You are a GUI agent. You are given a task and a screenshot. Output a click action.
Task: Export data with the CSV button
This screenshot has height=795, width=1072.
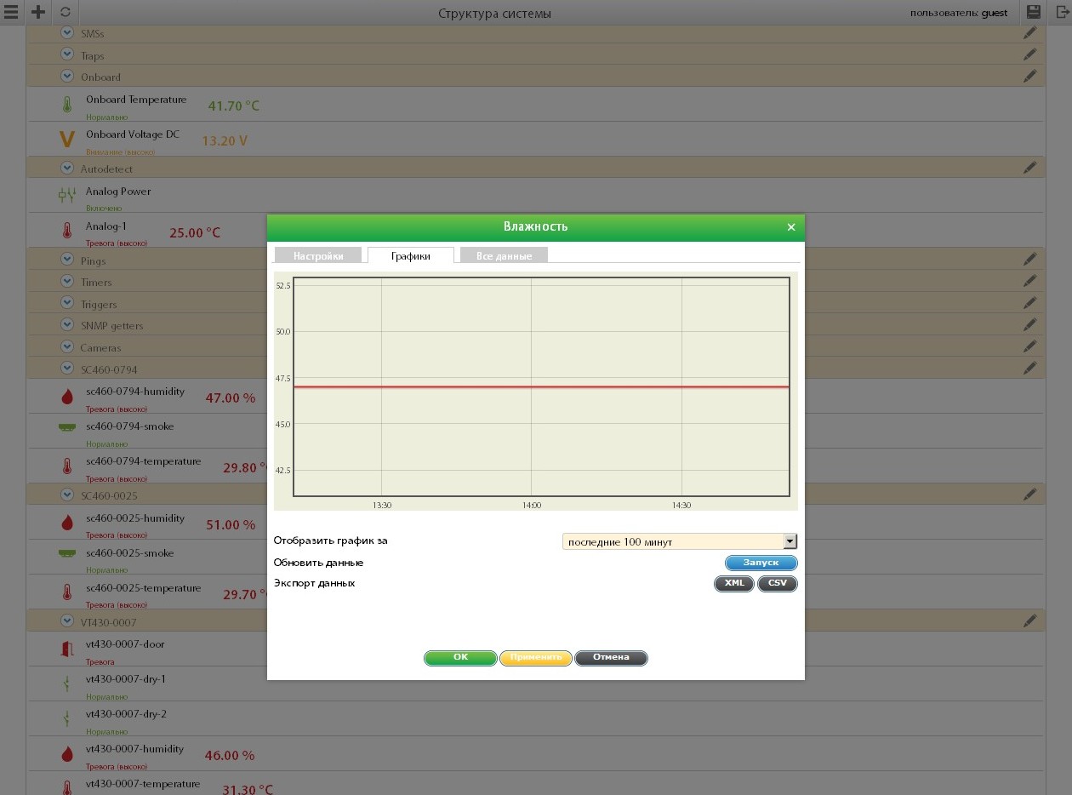(x=778, y=584)
